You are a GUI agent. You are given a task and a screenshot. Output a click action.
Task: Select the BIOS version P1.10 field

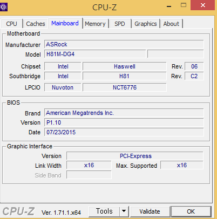click(124, 122)
